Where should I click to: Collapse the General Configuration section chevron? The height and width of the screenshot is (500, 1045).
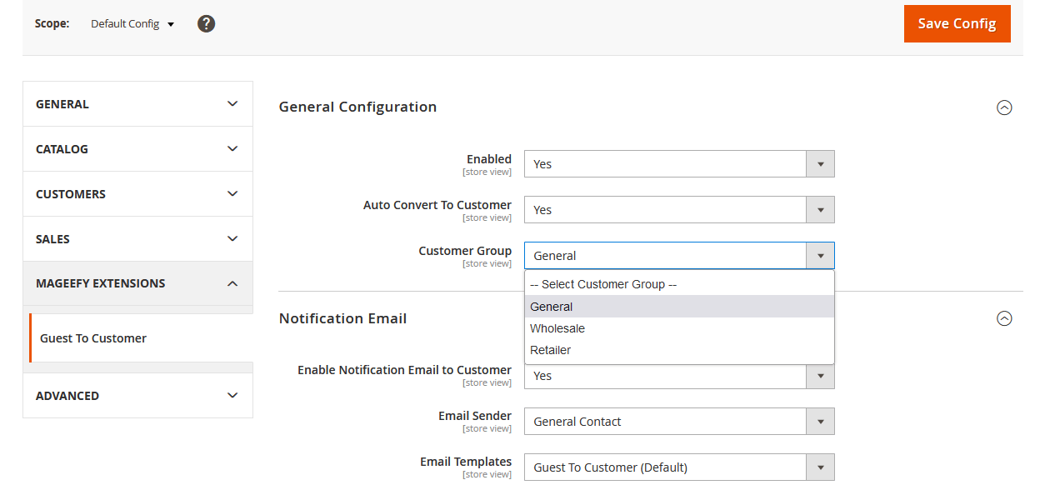pos(1004,107)
